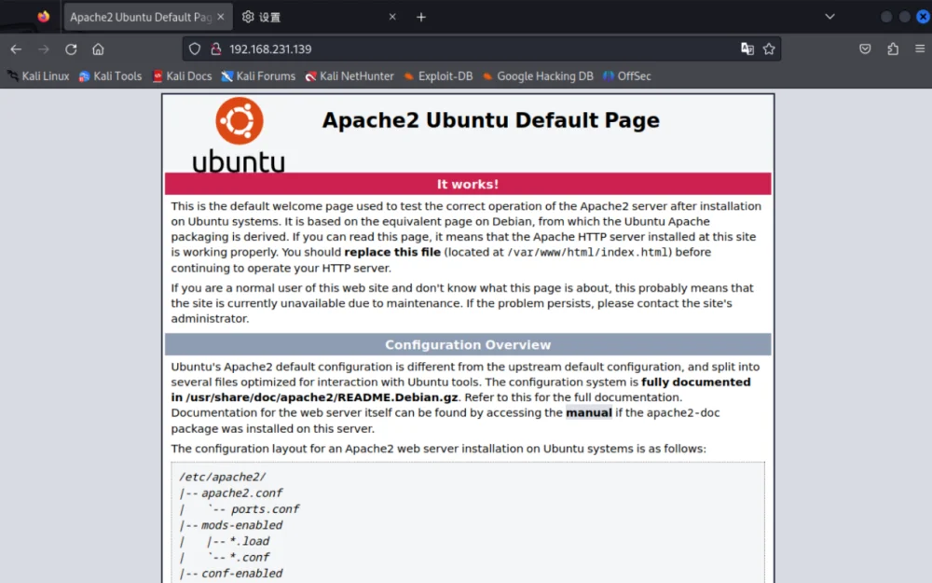Open the tracking protection shield icon
This screenshot has width=932, height=583.
pyautogui.click(x=195, y=49)
